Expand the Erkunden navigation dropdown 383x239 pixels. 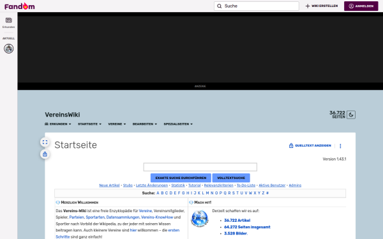click(58, 124)
